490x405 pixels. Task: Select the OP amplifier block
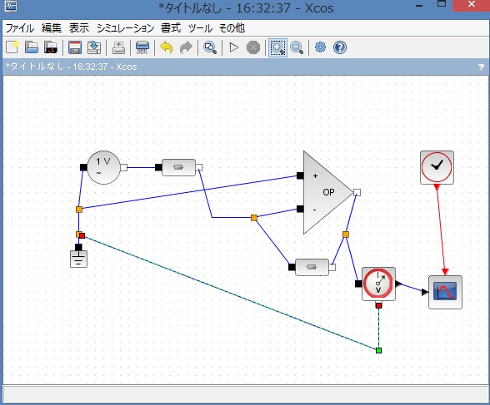[327, 192]
